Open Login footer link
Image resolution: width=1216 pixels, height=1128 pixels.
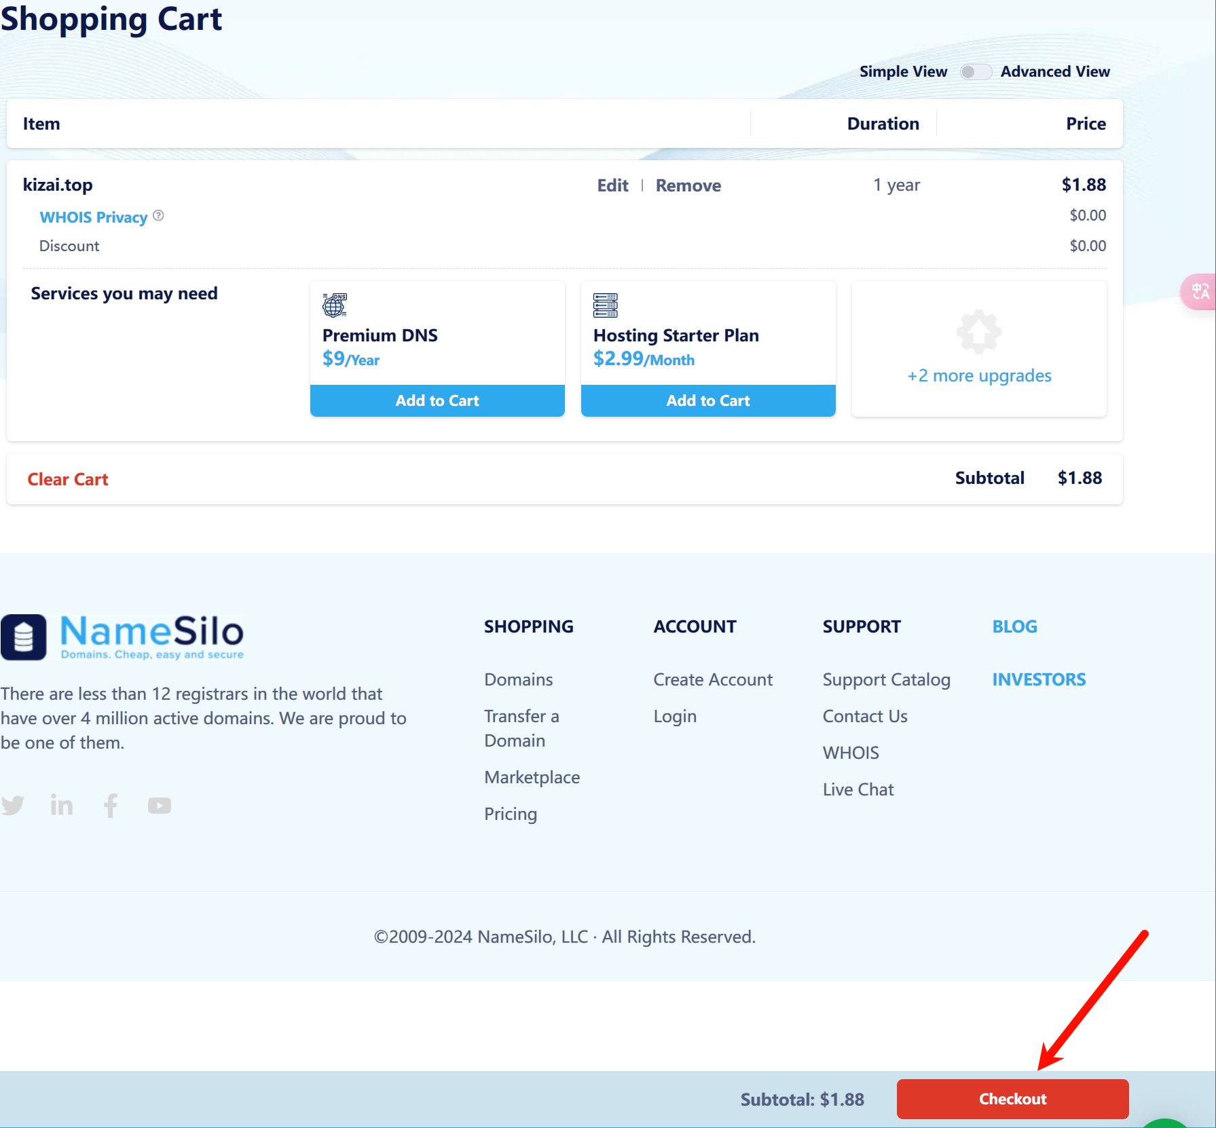(675, 716)
